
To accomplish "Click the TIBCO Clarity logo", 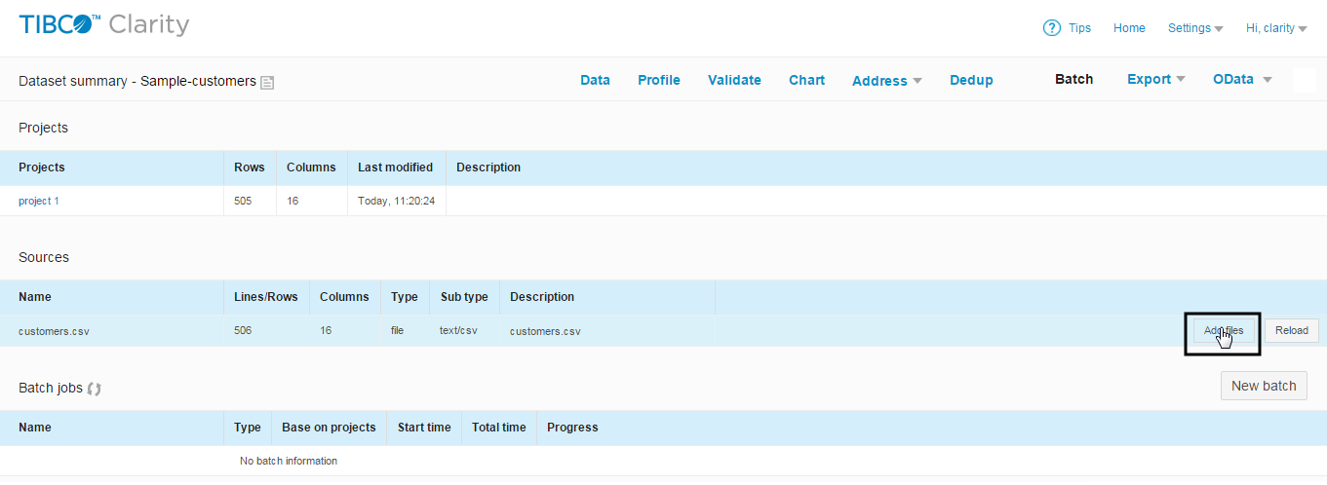I will [104, 25].
